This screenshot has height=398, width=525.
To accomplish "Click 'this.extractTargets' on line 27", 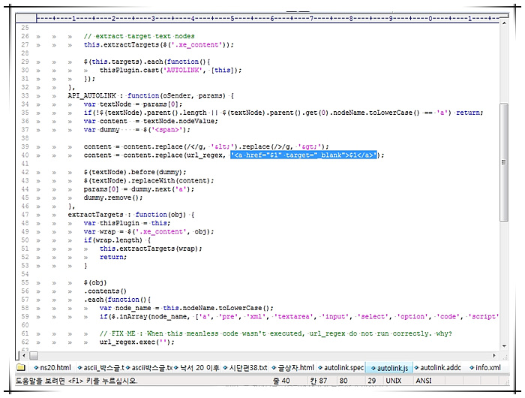I will pos(121,44).
